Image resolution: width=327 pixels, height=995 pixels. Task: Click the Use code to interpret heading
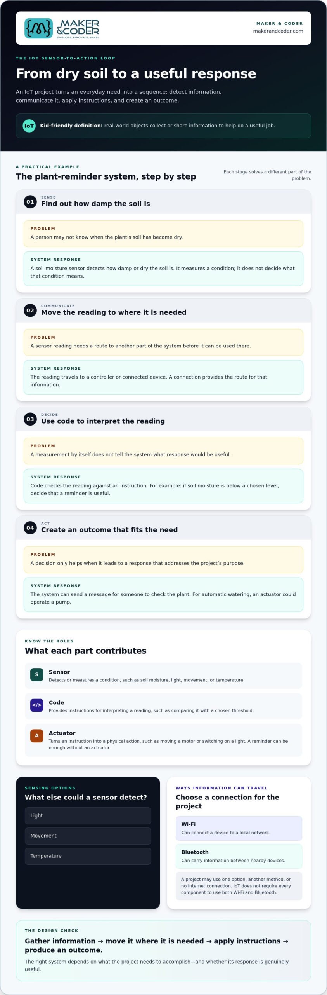pos(103,421)
